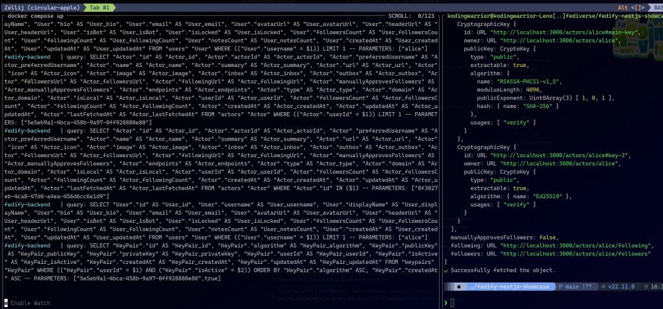Image resolution: width=663 pixels, height=309 pixels.
Task: Open the alice/following URL
Action: coord(577,245)
